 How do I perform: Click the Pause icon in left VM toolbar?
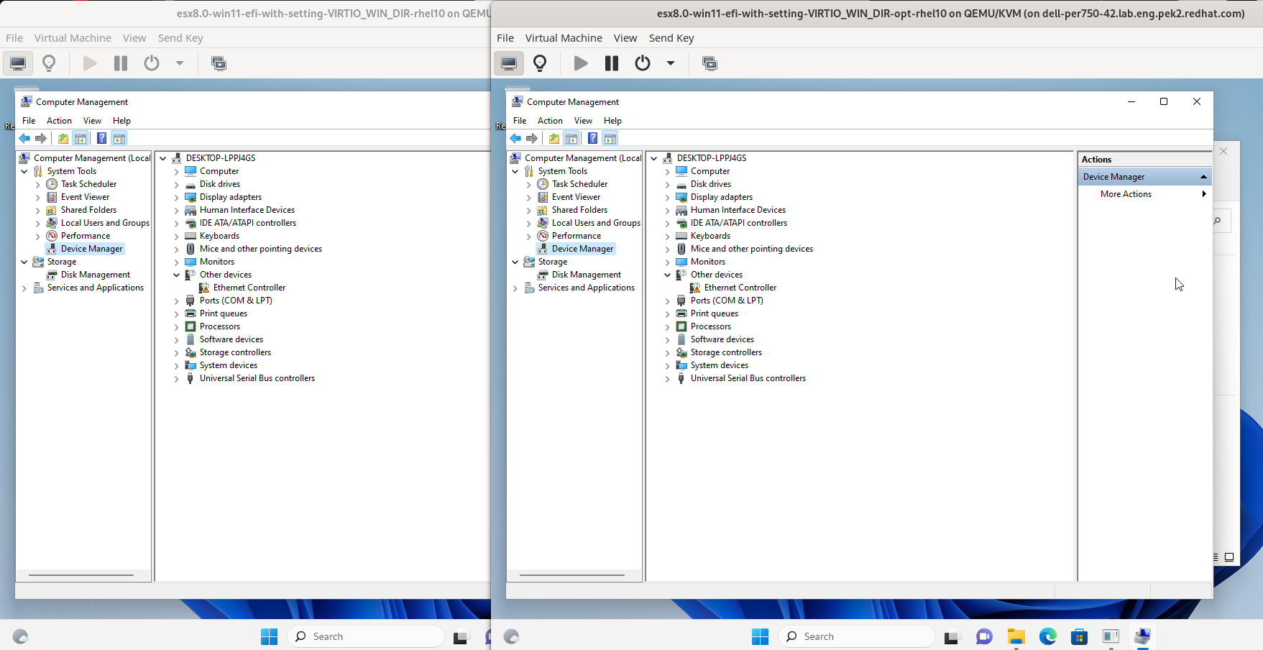click(121, 63)
